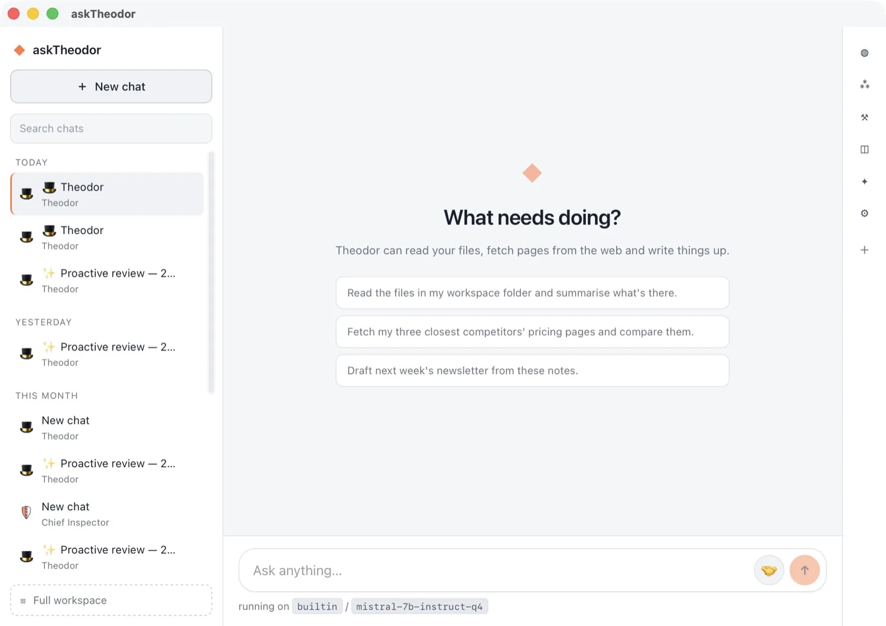Screen dimensions: 886x626
Task: Open the last Proactive review chat in list
Action: coord(108,557)
